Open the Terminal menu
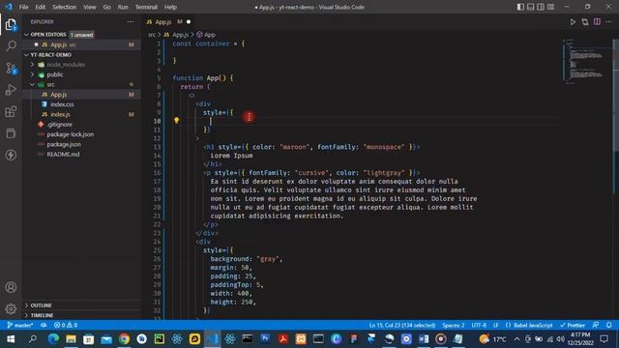Screen dimensions: 619x348 tap(146, 7)
